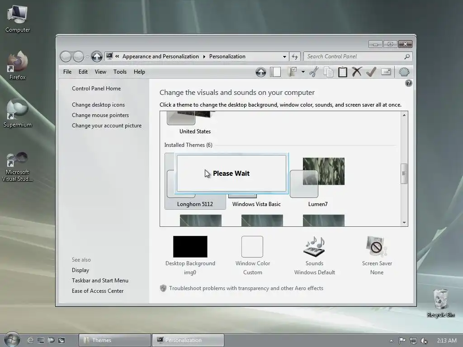Click Appearance and Personalization breadcrumb
463x347 pixels.
(x=161, y=56)
